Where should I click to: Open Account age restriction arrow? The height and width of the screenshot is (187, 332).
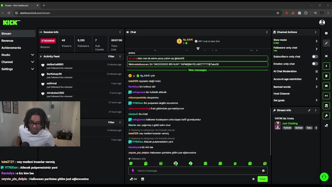[316, 79]
